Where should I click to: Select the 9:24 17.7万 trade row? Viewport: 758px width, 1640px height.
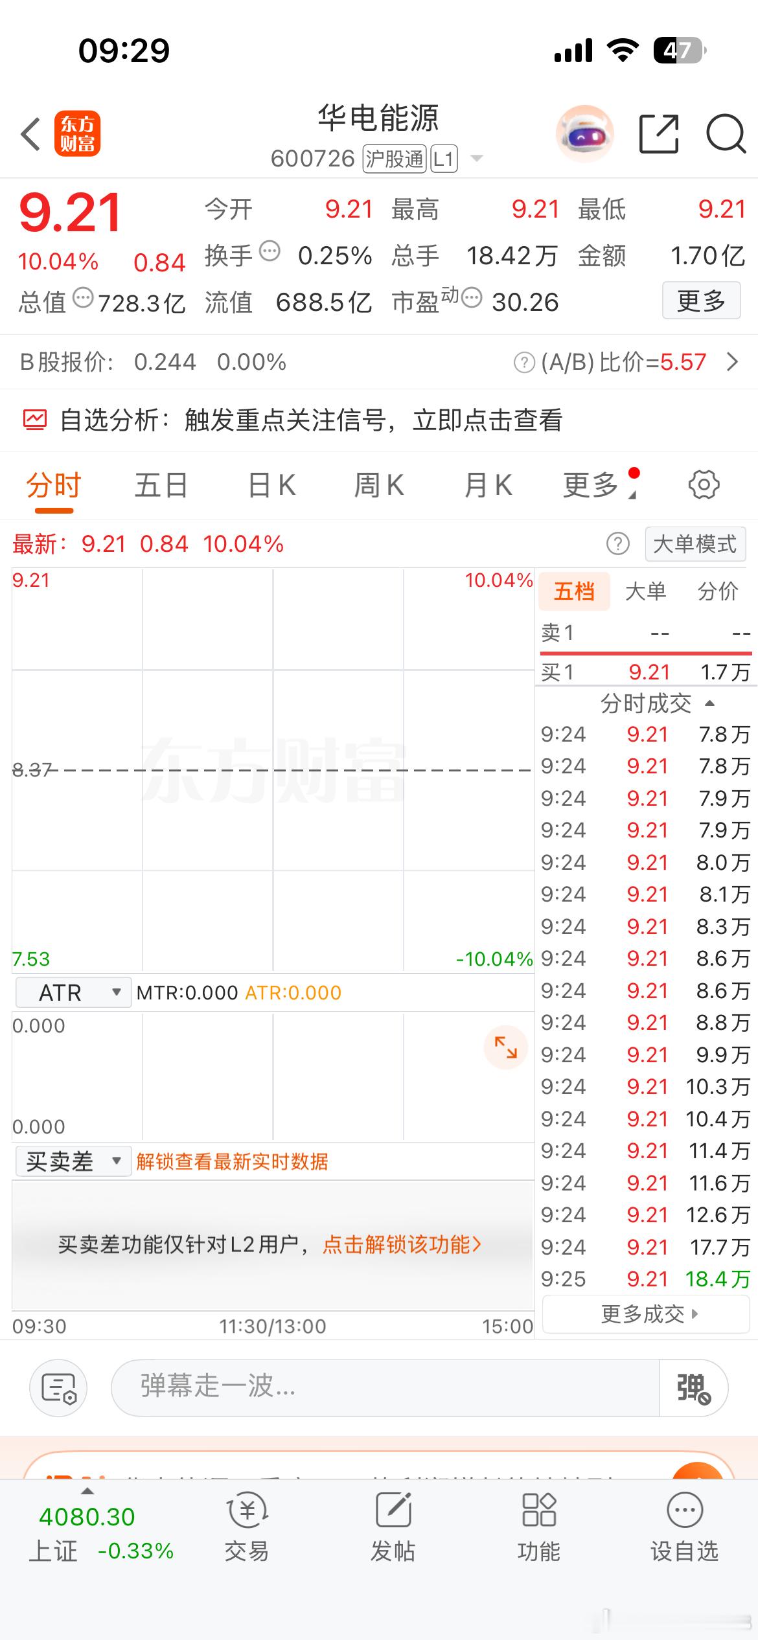tap(646, 1247)
